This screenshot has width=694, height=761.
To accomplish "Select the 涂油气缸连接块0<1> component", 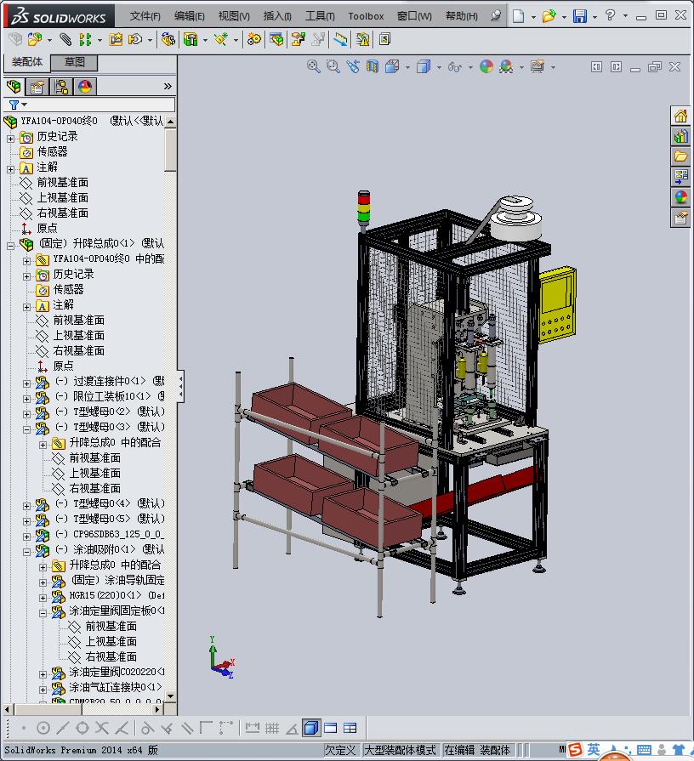I will point(116,687).
